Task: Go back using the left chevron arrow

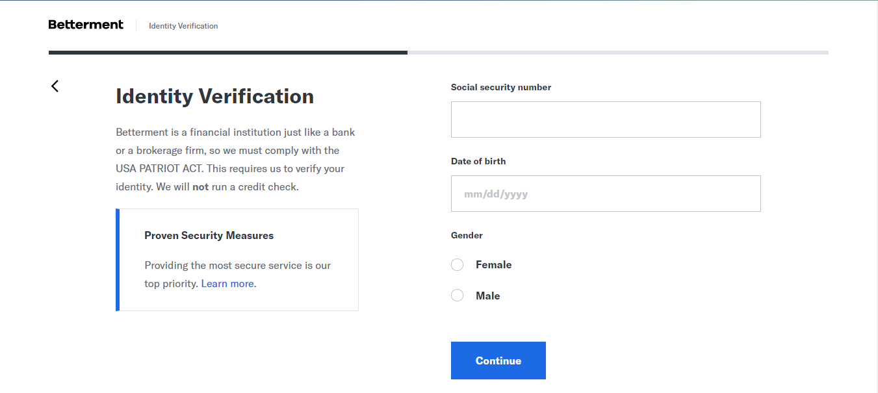Action: pyautogui.click(x=55, y=86)
